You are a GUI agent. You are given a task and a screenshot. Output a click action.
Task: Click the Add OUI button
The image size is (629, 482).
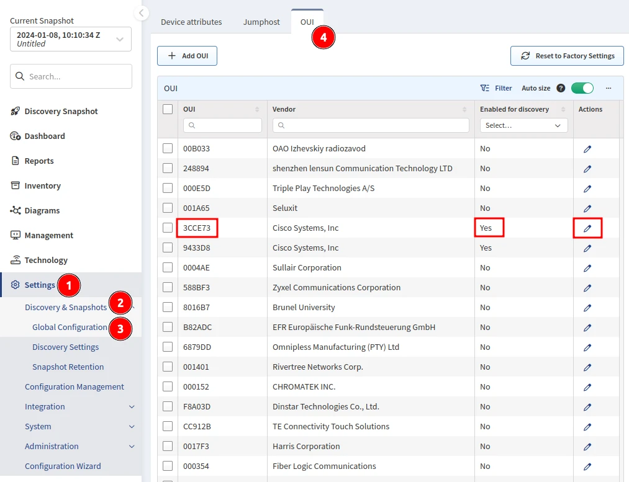click(x=187, y=56)
